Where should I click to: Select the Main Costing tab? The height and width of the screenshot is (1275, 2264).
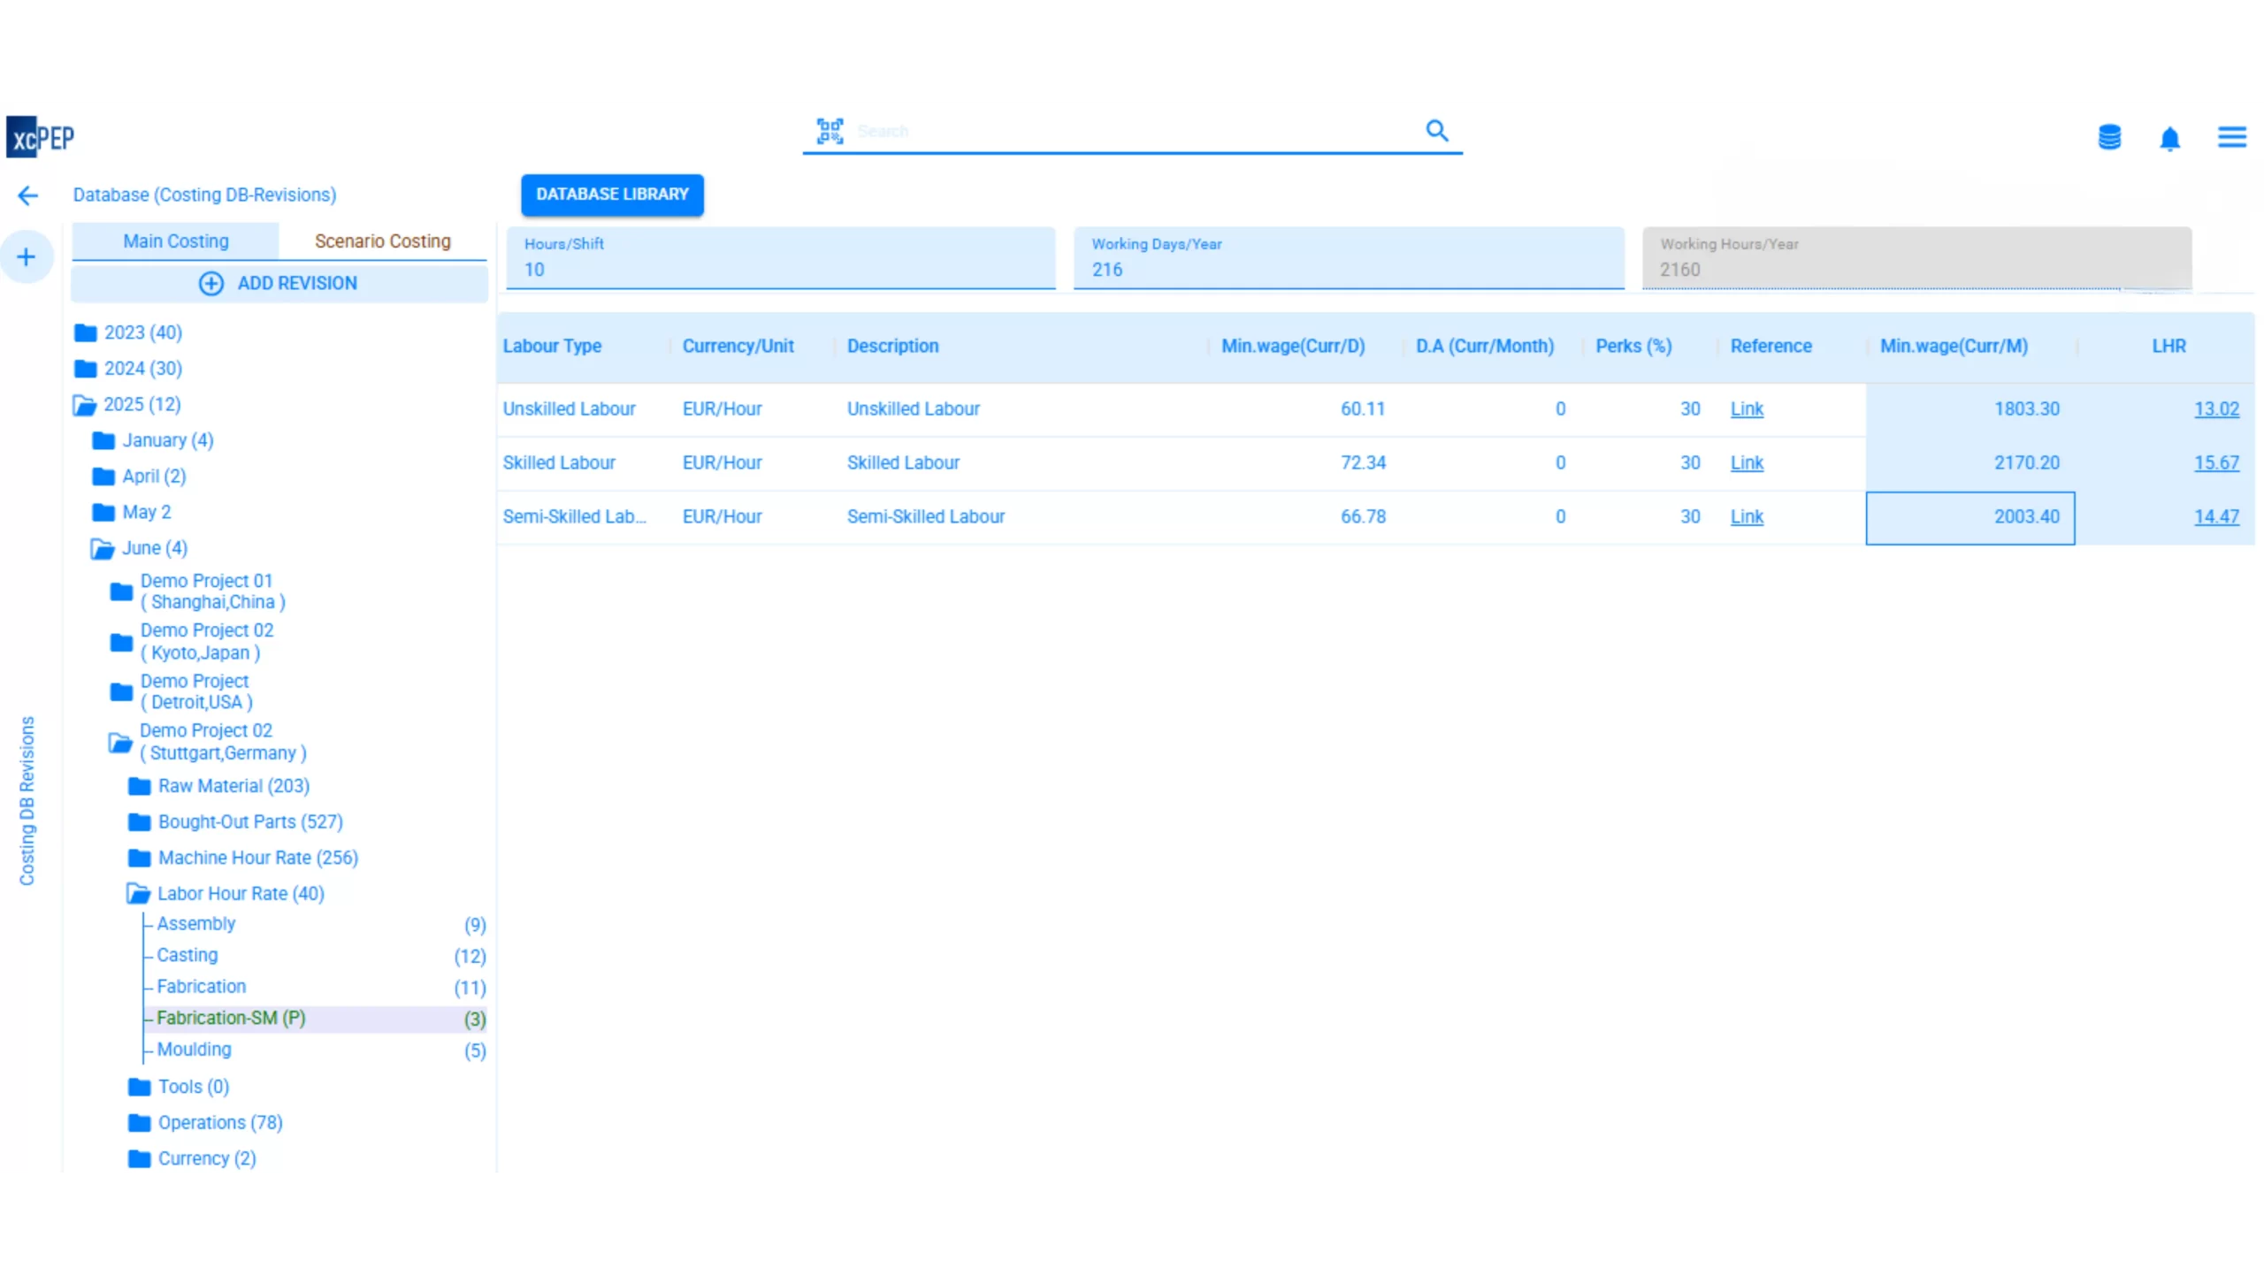(x=175, y=241)
